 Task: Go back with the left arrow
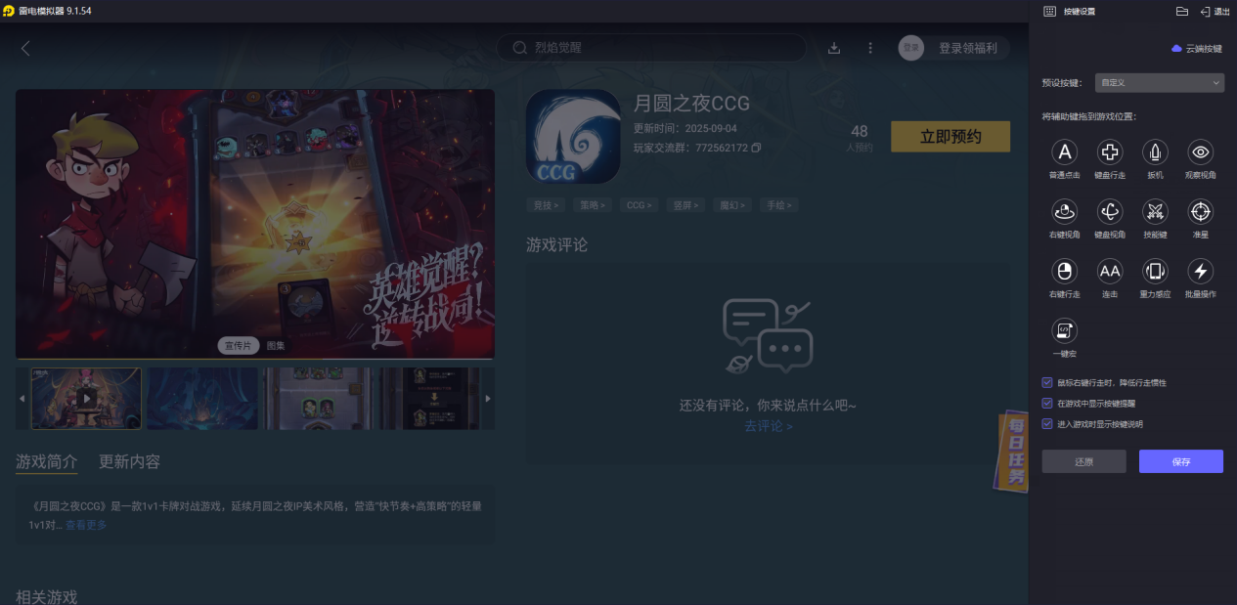coord(25,48)
